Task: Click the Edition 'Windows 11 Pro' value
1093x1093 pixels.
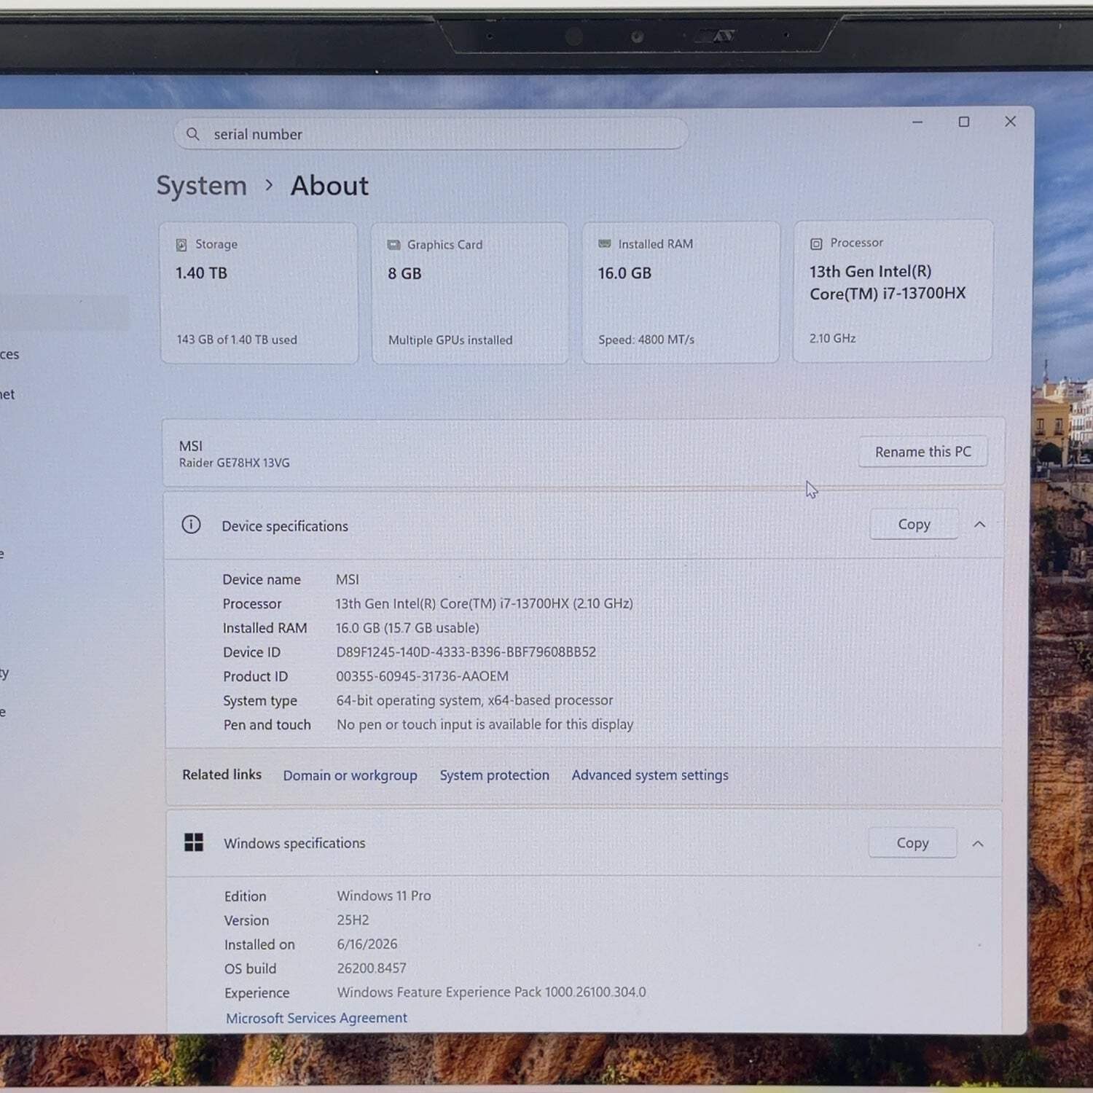Action: pos(384,896)
